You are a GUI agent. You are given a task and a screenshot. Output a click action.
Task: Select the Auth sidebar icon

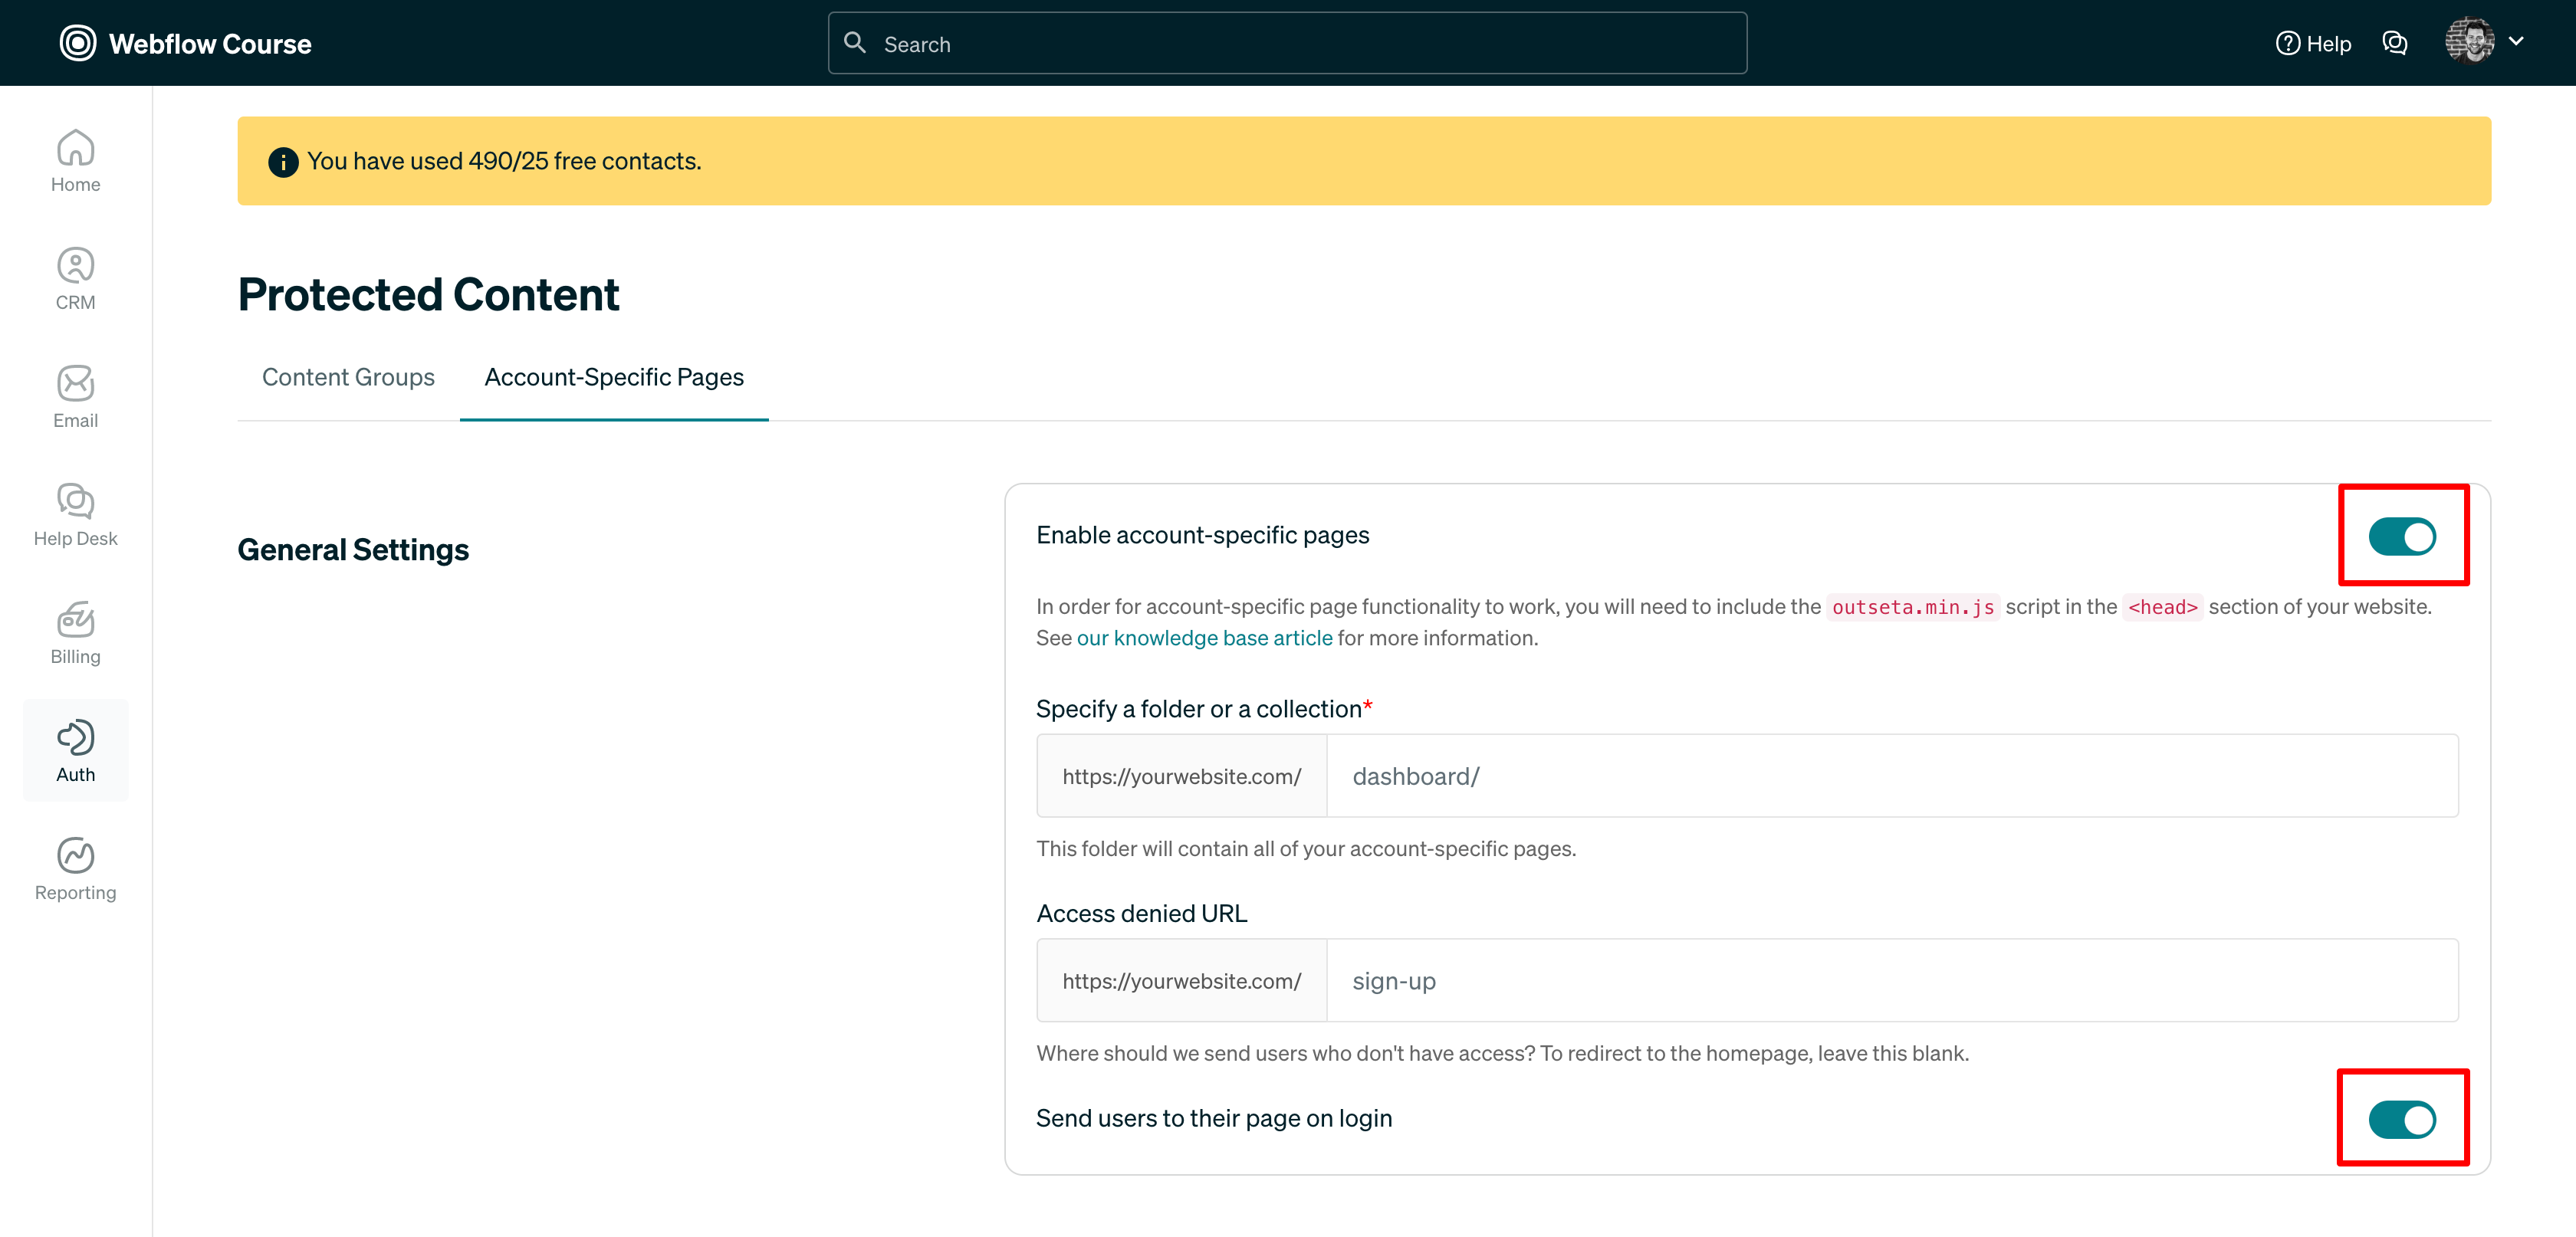pyautogui.click(x=75, y=750)
